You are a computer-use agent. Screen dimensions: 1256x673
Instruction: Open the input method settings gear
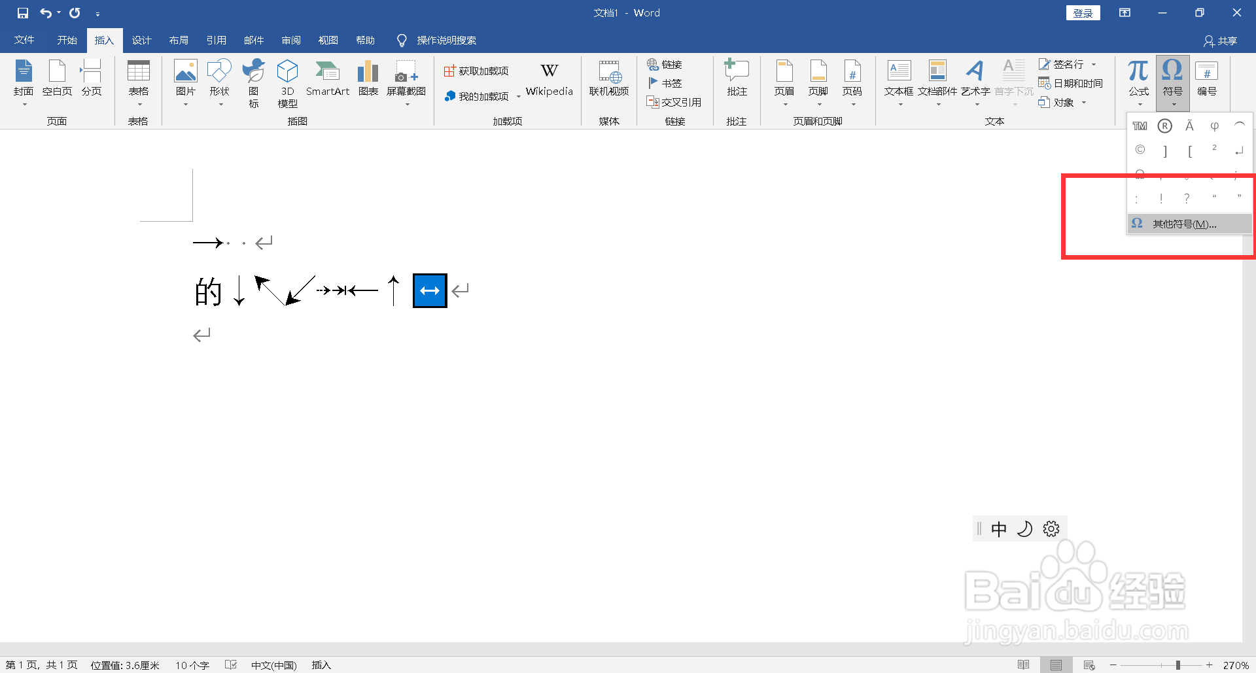coord(1051,528)
